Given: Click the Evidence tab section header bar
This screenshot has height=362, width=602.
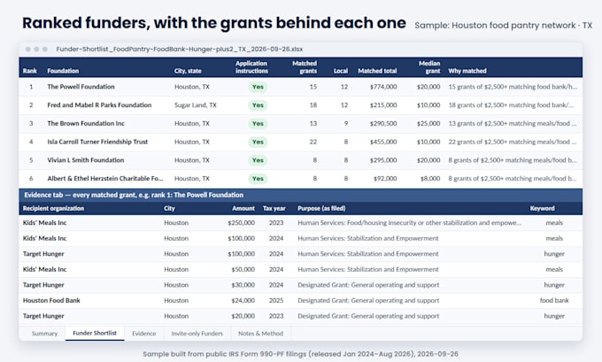Looking at the screenshot, I should [301, 195].
